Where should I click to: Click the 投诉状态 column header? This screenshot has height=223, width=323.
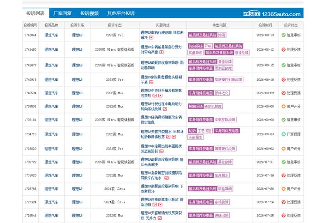click(291, 25)
